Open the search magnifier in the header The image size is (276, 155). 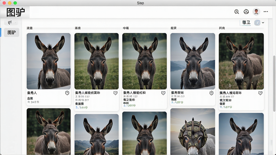click(x=237, y=12)
